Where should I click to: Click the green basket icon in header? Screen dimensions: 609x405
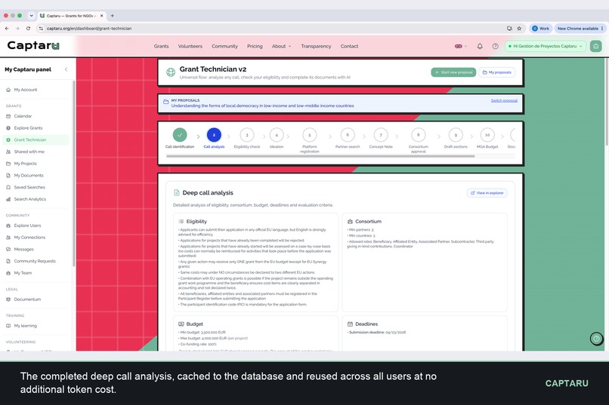coord(596,46)
